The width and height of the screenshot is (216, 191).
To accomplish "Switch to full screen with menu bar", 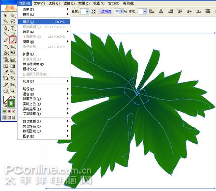I will tap(9, 118).
